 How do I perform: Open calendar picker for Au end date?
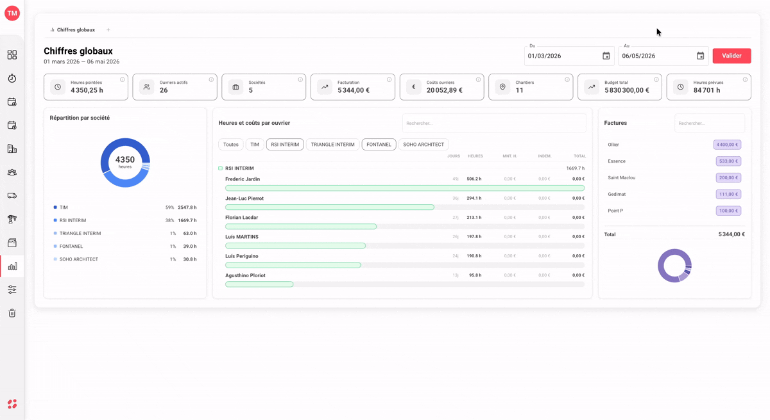coord(700,56)
